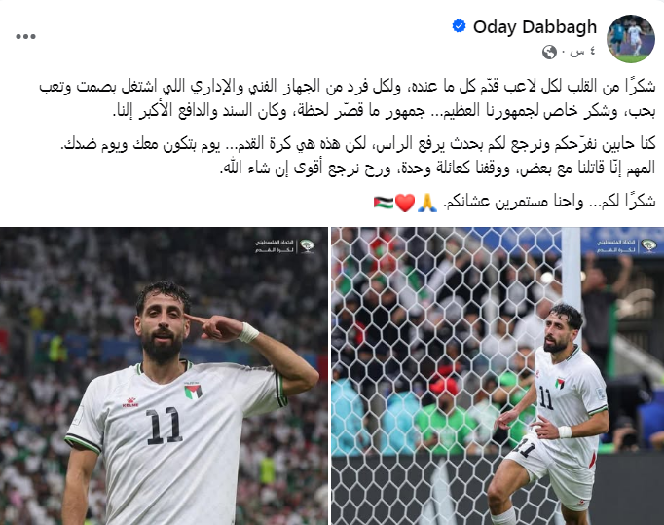
Task: Open the three-dot post options menu
Action: pyautogui.click(x=26, y=36)
